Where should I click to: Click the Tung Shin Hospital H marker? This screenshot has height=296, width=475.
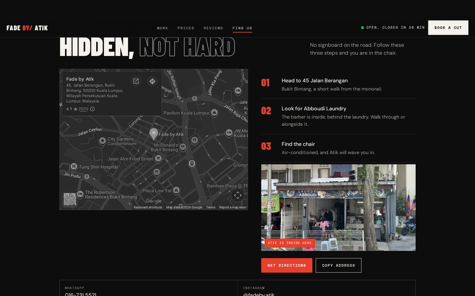coord(74,166)
